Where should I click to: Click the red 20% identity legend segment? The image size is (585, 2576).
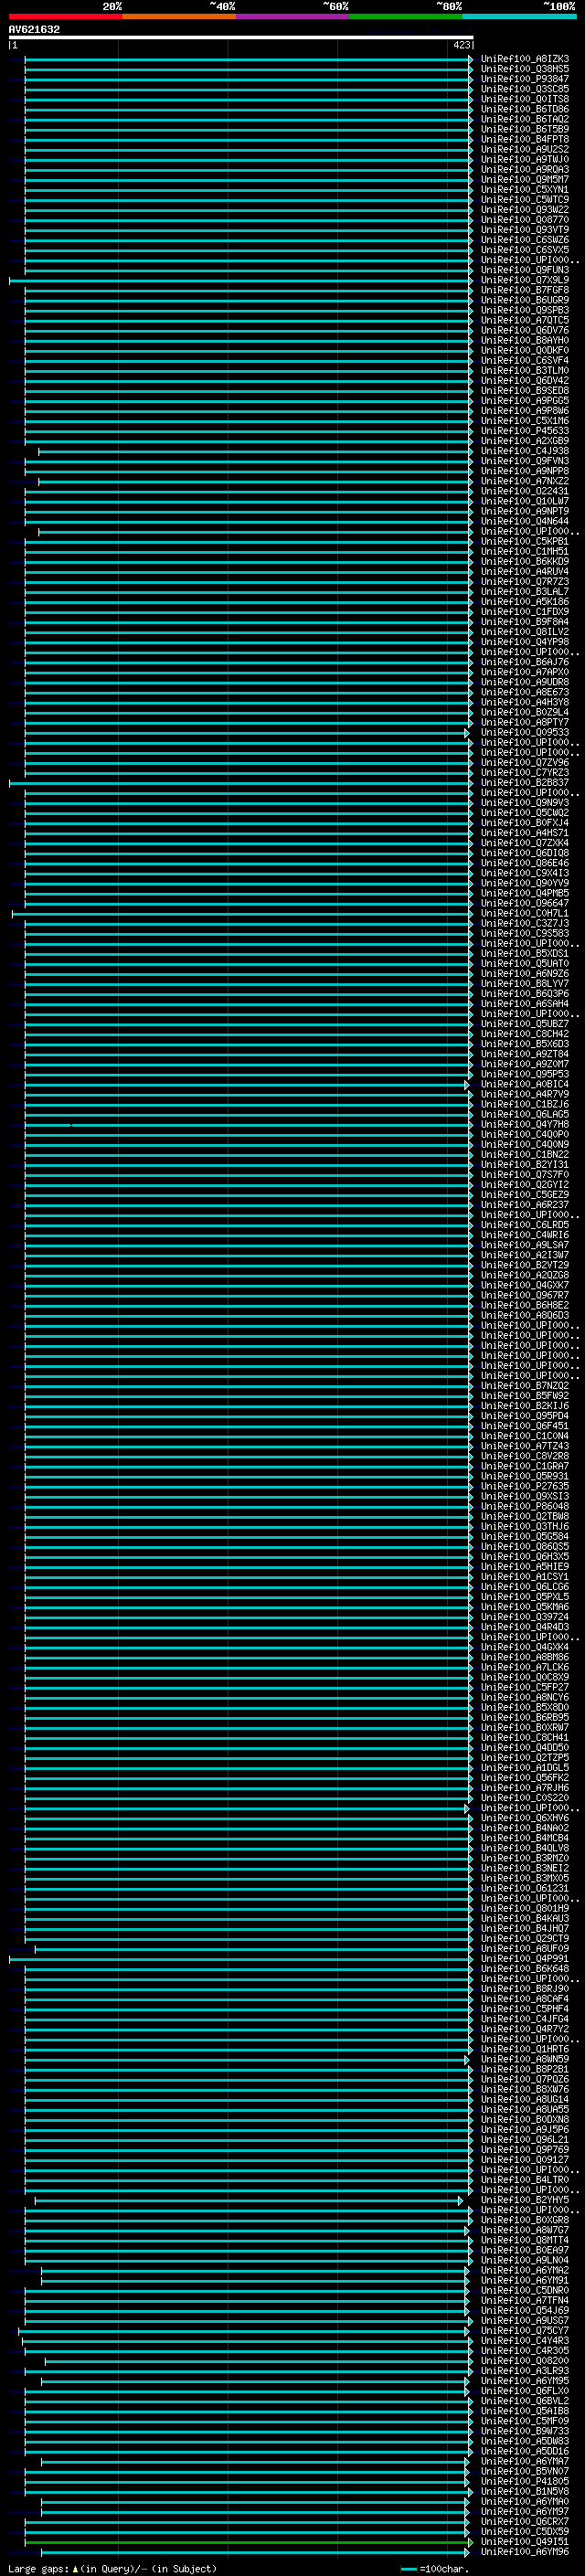tap(65, 16)
